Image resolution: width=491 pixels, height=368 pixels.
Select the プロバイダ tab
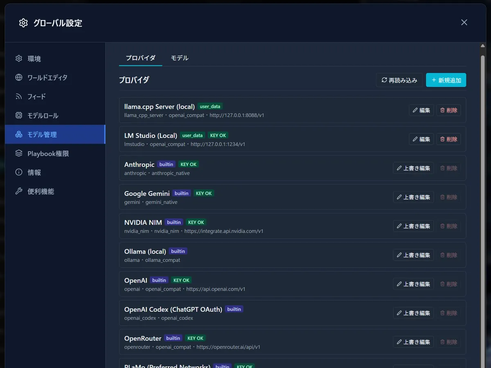(x=140, y=58)
